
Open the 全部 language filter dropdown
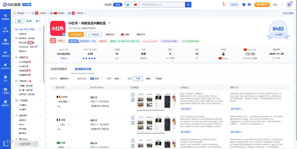[118, 78]
